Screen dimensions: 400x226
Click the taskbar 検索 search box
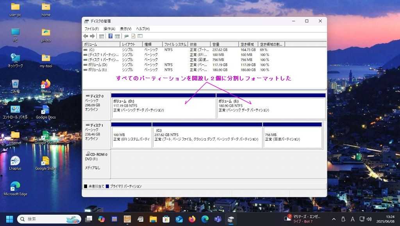[47, 219]
